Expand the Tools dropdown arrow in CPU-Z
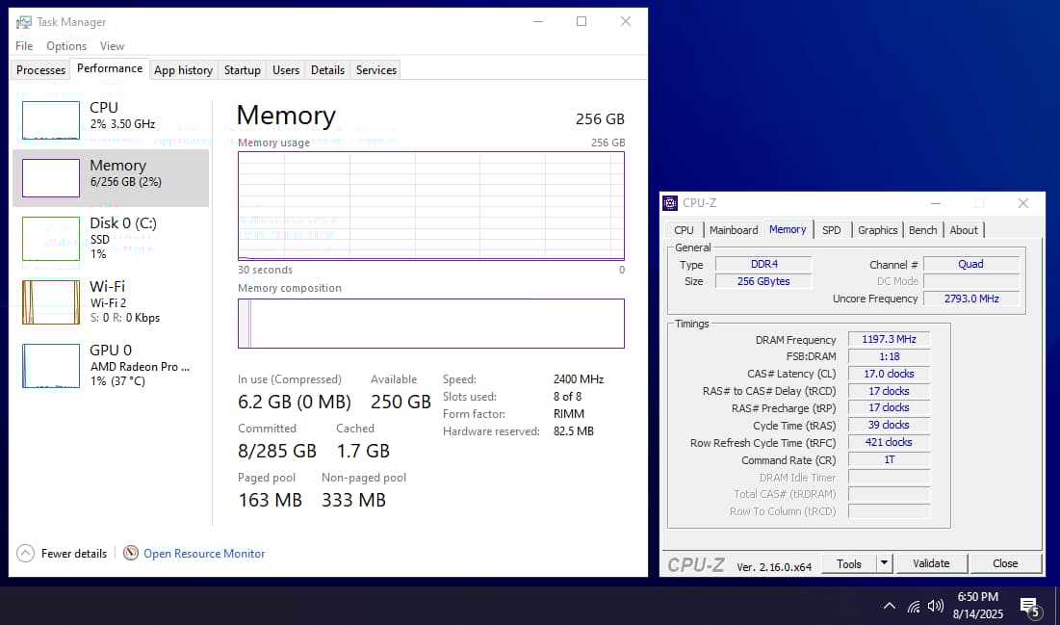The width and height of the screenshot is (1060, 625). [885, 563]
